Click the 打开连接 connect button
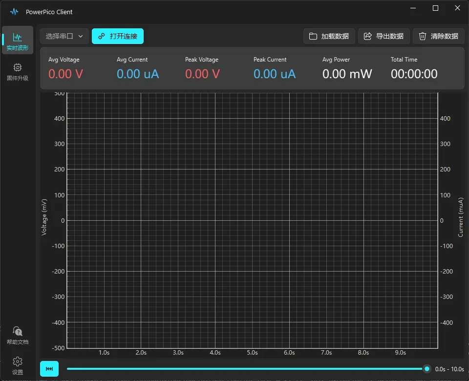The height and width of the screenshot is (381, 469). coord(118,36)
